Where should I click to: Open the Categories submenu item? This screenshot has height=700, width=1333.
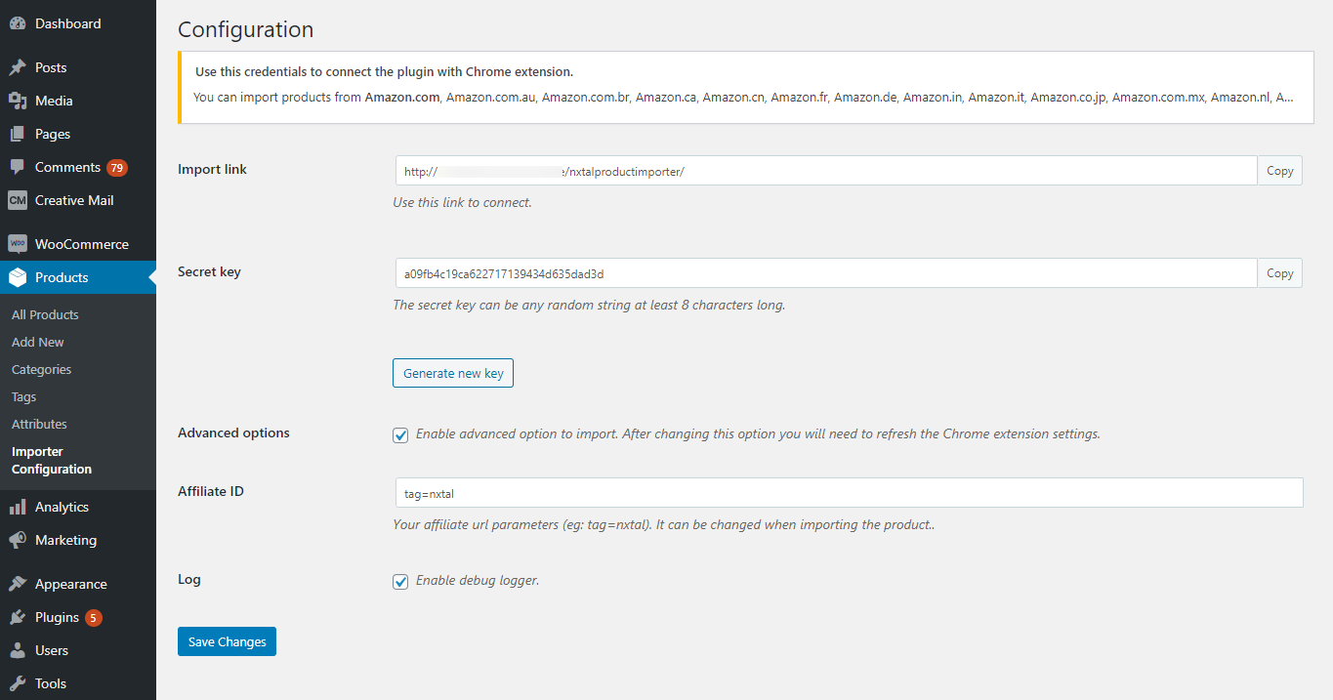41,369
